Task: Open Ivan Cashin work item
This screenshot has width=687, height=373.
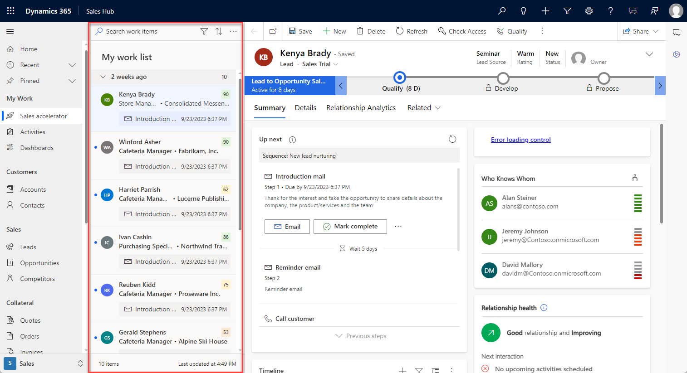Action: pos(163,251)
